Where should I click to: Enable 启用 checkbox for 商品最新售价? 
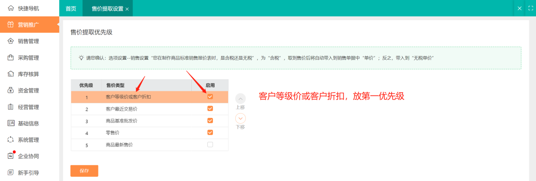pyautogui.click(x=210, y=145)
